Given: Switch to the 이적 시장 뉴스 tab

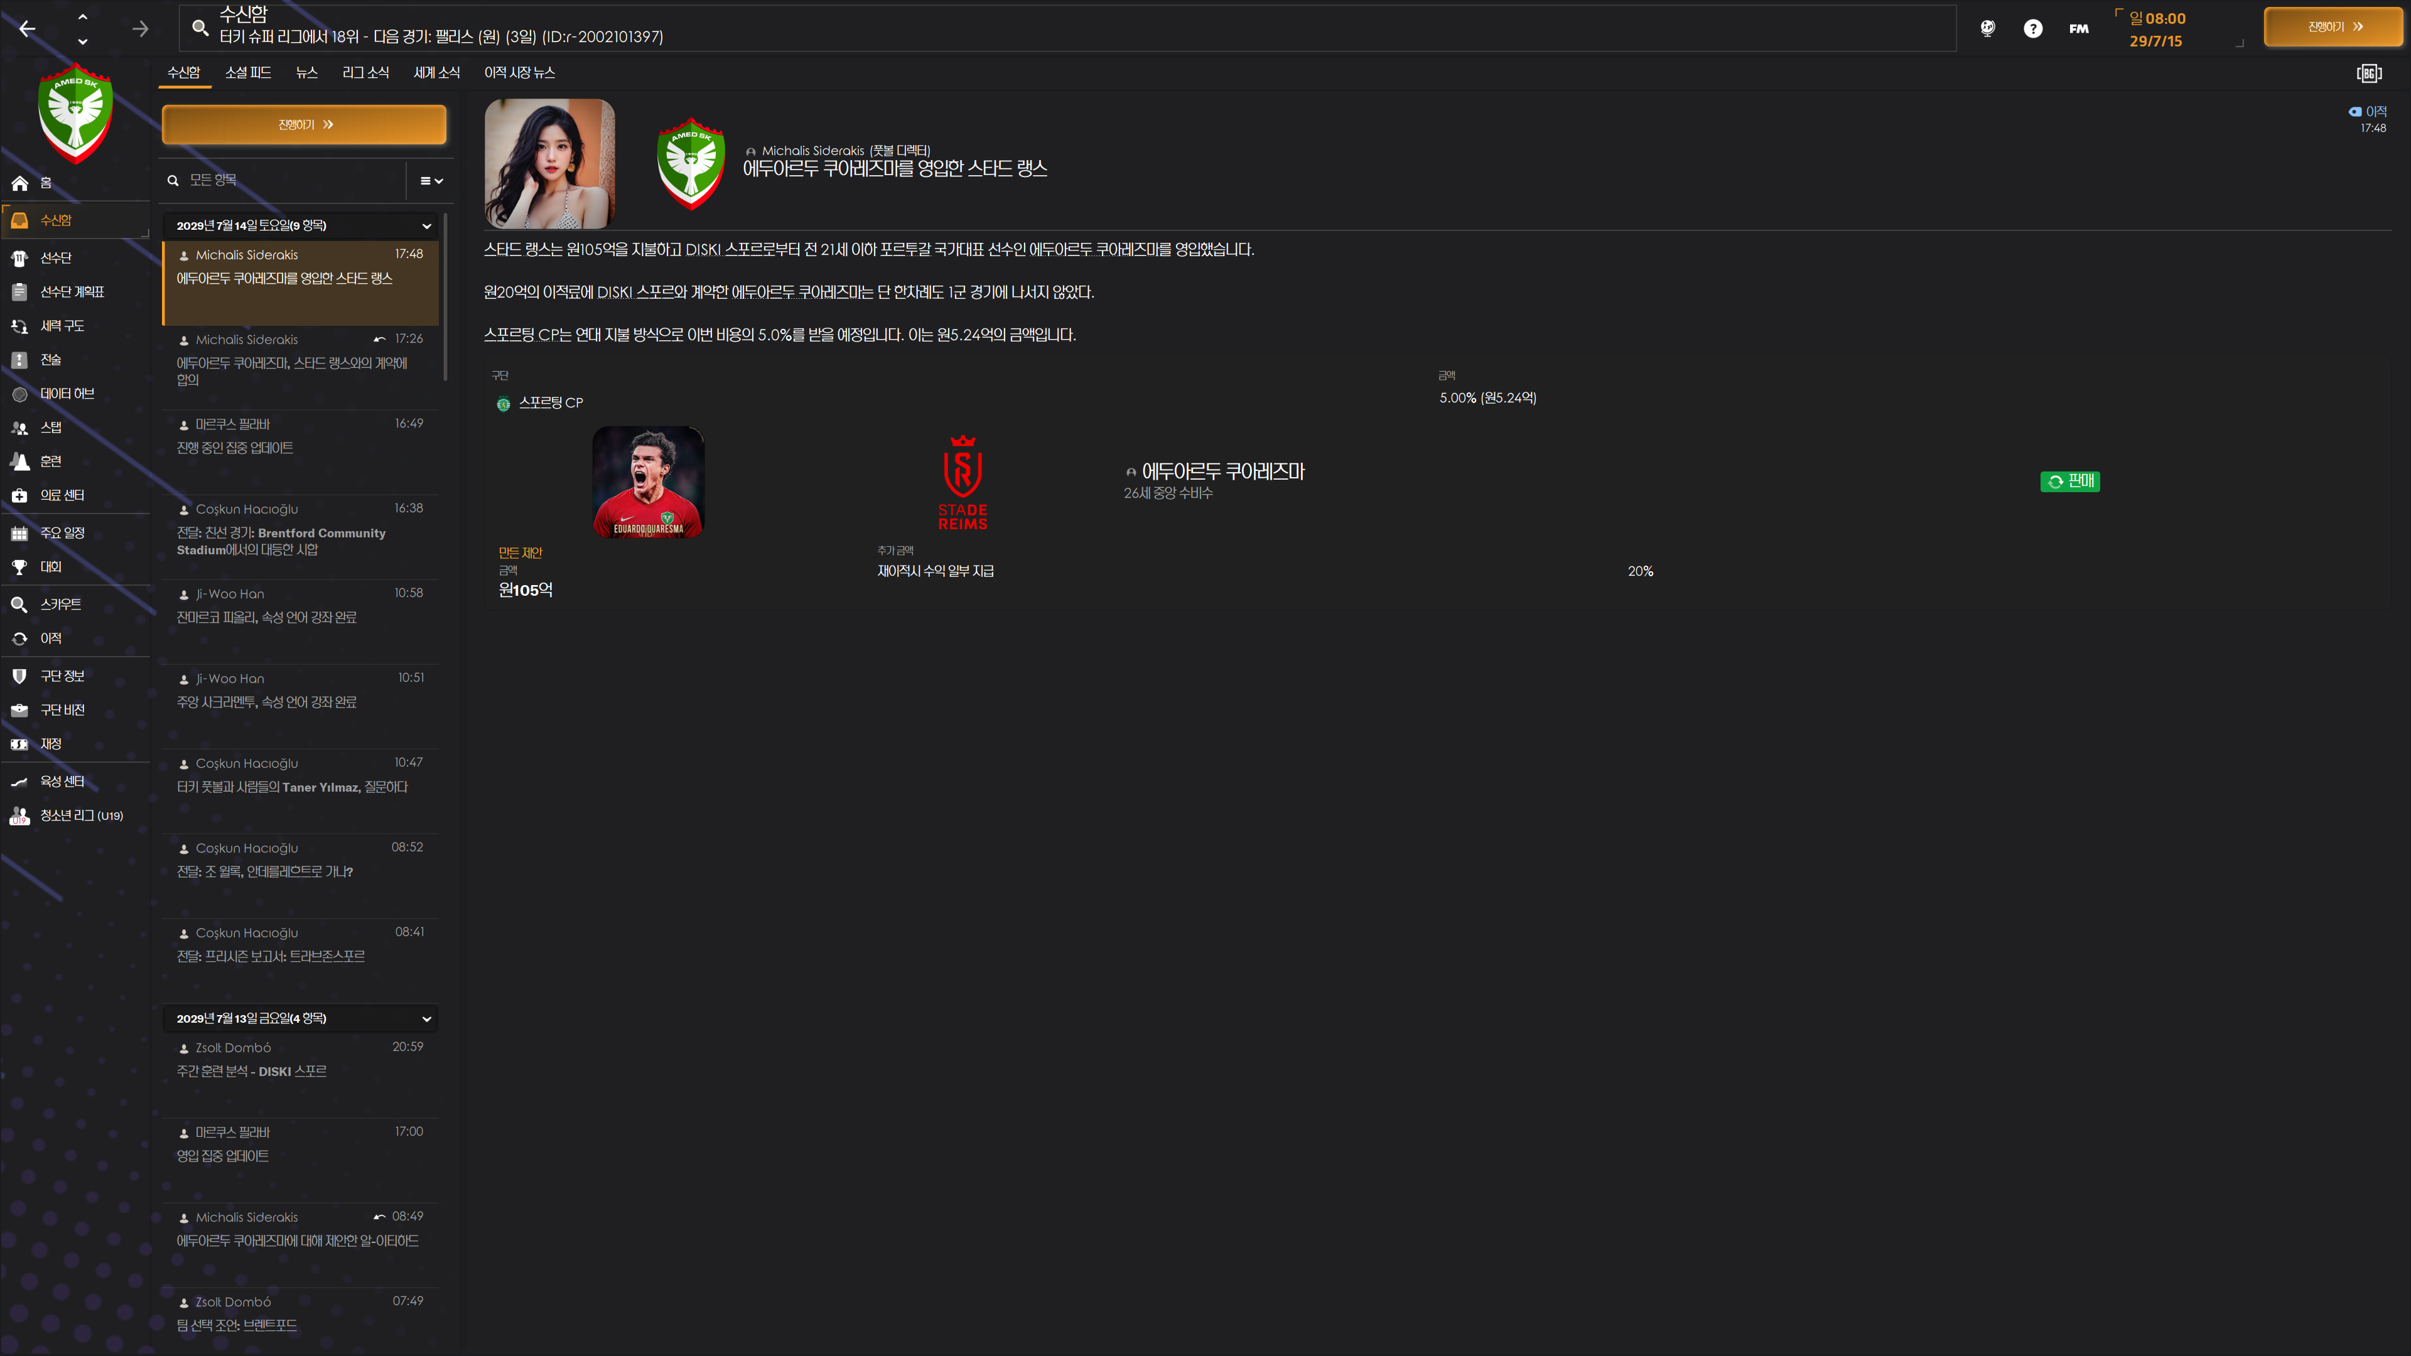Looking at the screenshot, I should 519,72.
